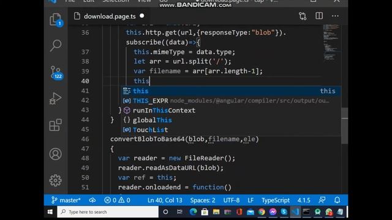The height and width of the screenshot is (220, 392).
Task: Click the master* branch indicator
Action: click(x=66, y=200)
